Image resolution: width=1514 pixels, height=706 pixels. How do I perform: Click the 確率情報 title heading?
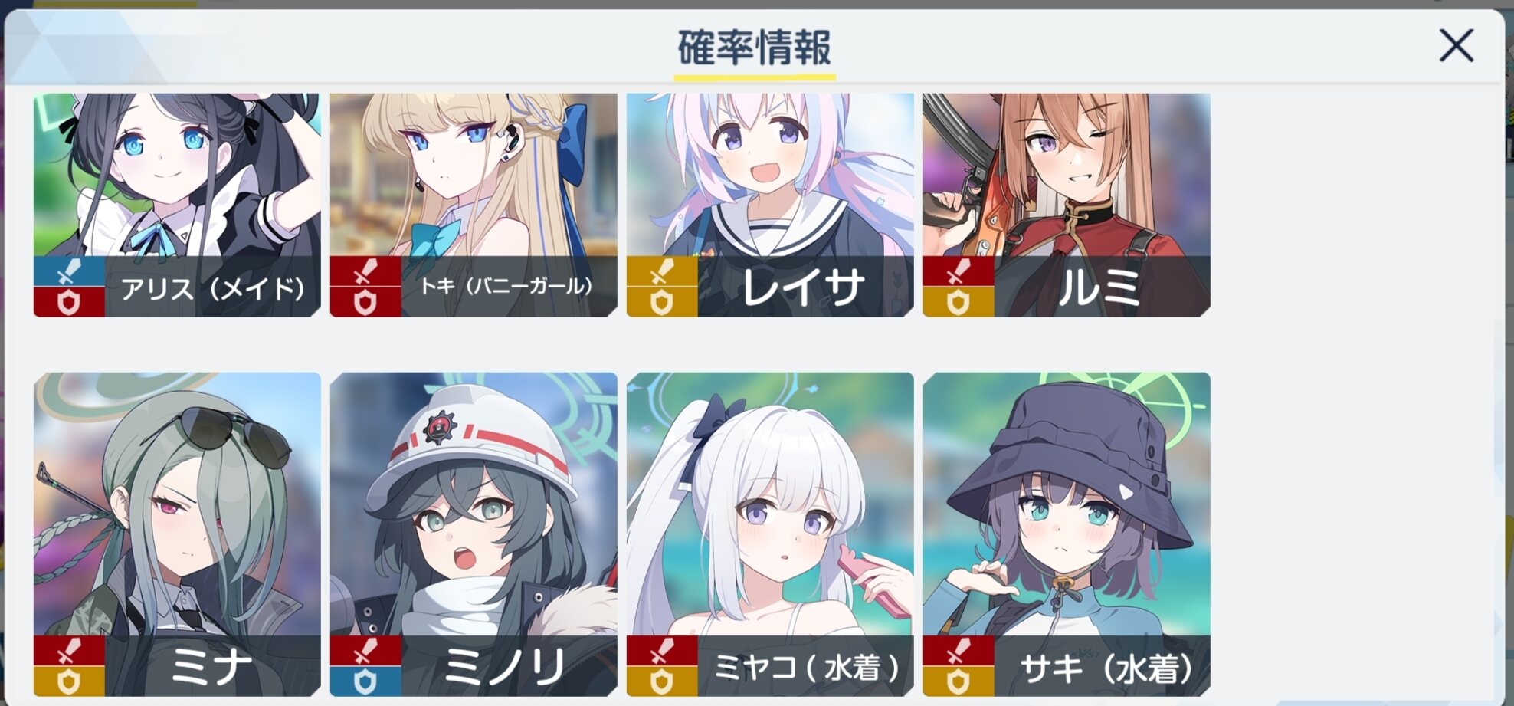coord(755,48)
